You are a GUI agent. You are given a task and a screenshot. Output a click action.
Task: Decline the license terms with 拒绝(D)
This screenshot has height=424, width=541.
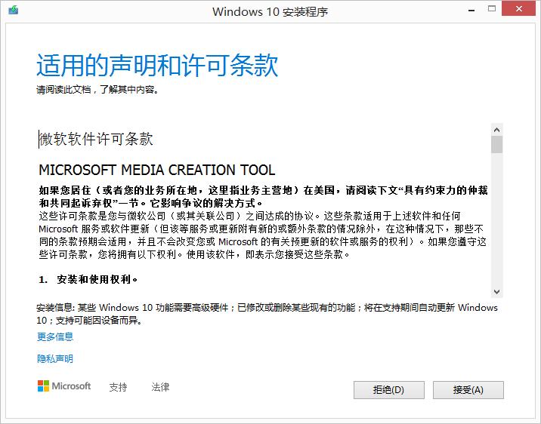pyautogui.click(x=389, y=390)
